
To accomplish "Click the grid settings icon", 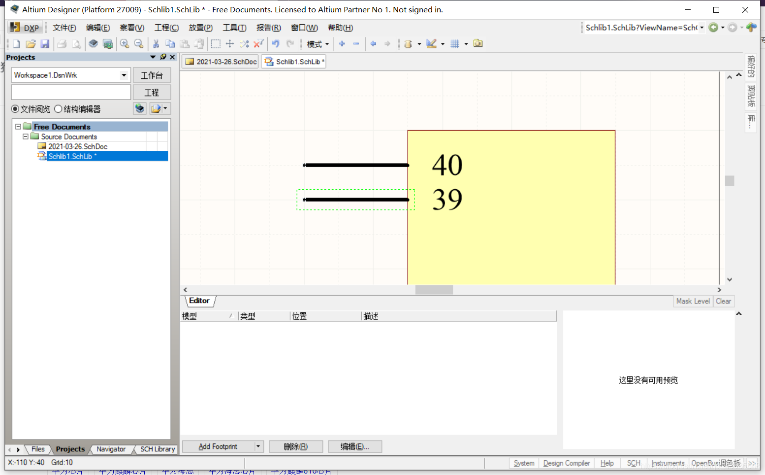I will point(455,44).
